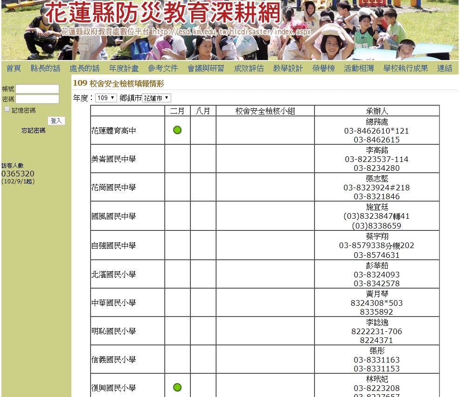Select 年度計畫 in navigation bar
Image resolution: width=460 pixels, height=397 pixels.
[x=124, y=68]
